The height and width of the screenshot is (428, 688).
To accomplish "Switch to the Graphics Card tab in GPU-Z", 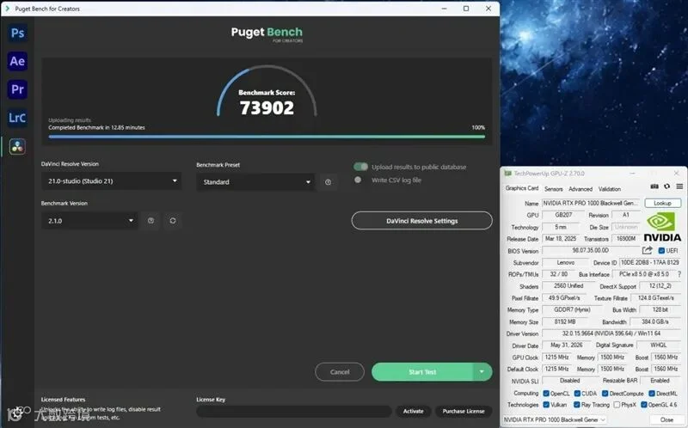I will pos(522,188).
